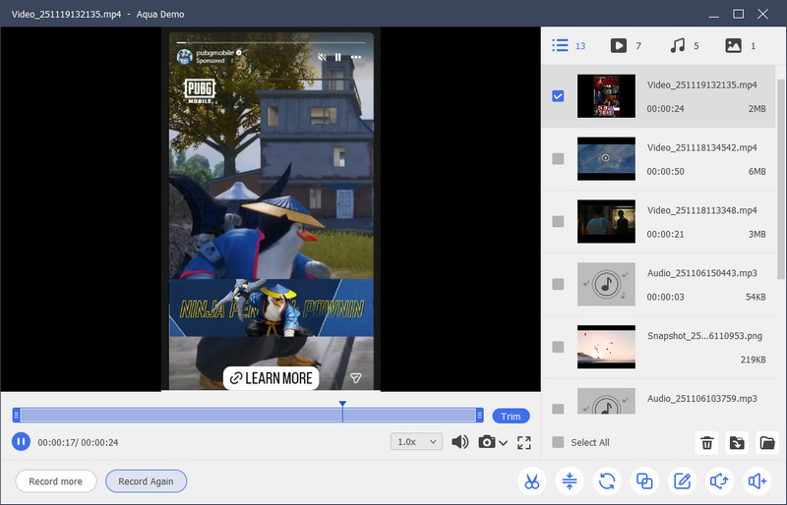
Task: Select Video_251118134542.mp4 file name
Action: point(701,147)
